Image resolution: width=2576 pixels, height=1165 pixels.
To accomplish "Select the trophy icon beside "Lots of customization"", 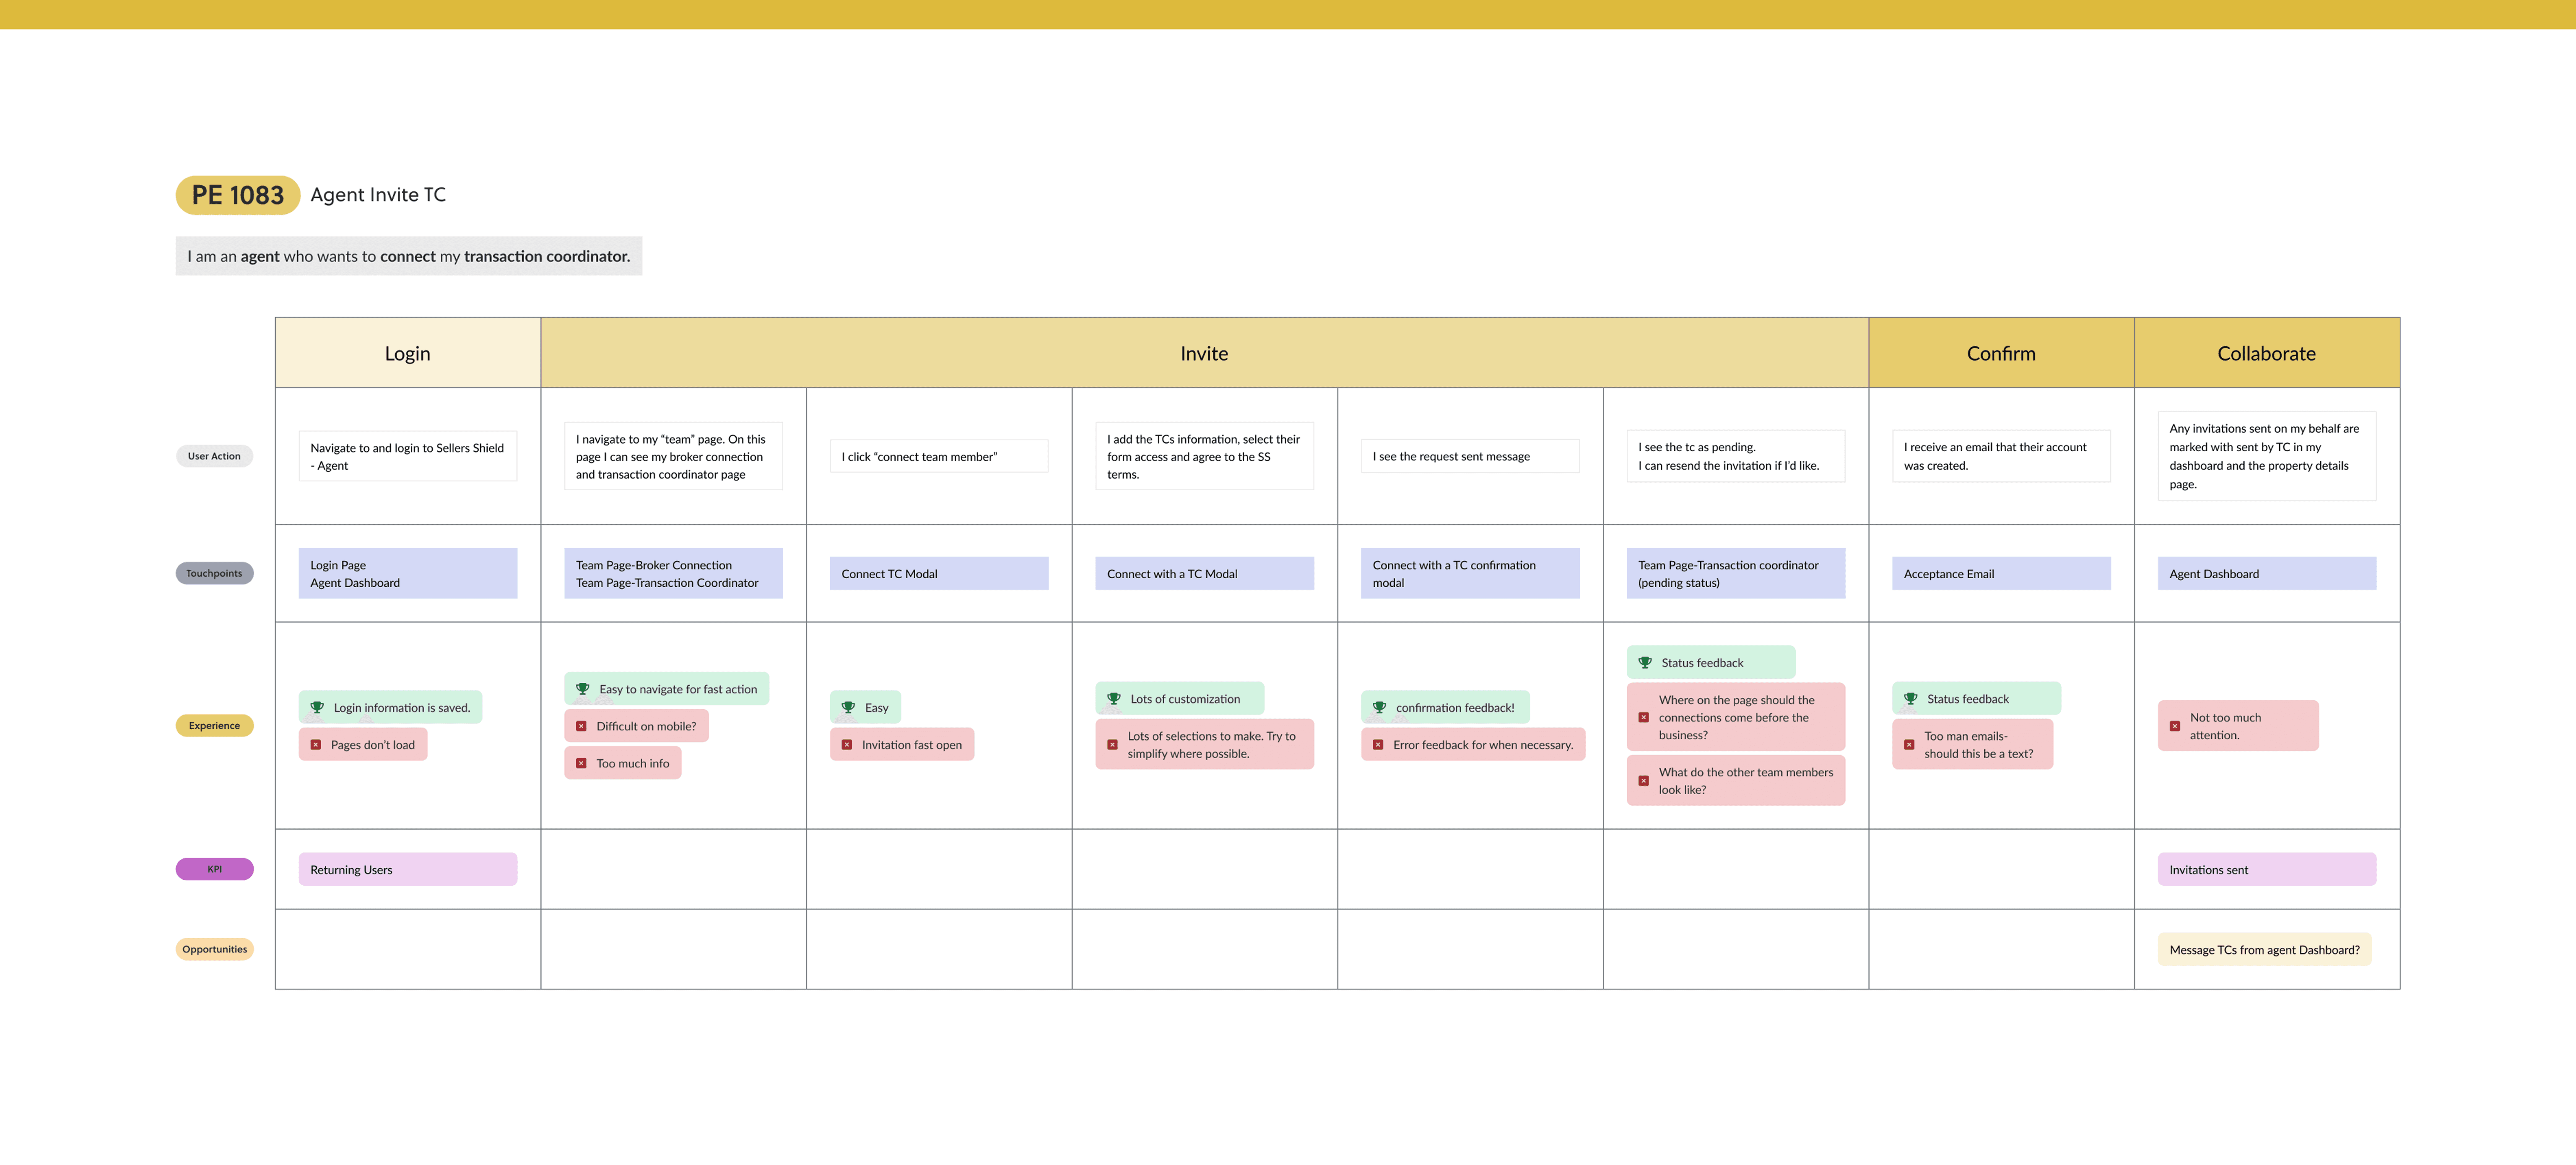I will [x=1114, y=699].
